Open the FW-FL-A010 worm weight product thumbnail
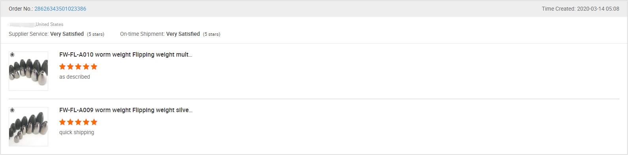Image resolution: width=628 pixels, height=155 pixels. click(x=28, y=71)
